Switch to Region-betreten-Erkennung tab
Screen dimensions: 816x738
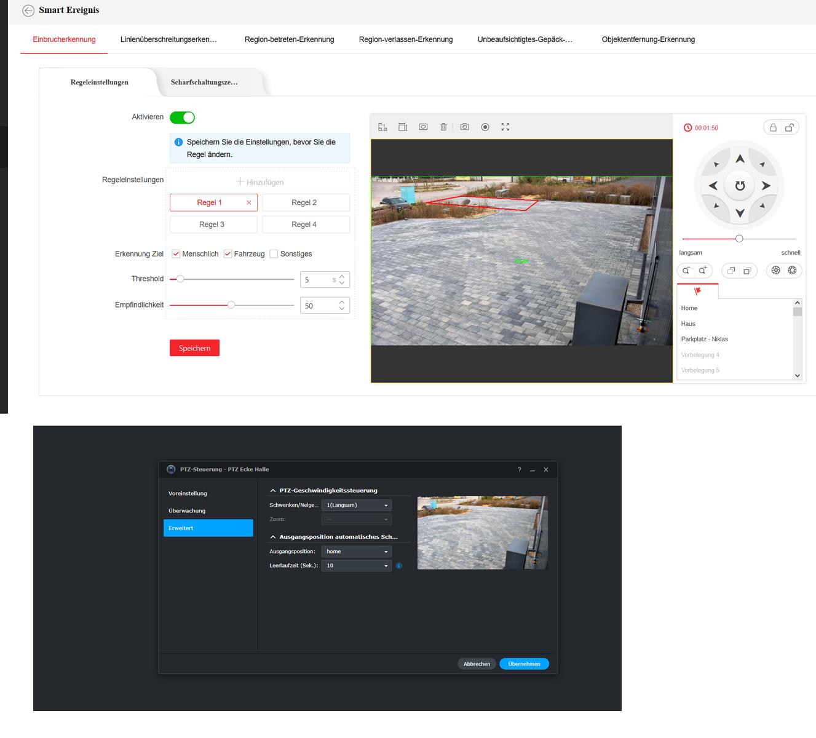click(x=289, y=39)
